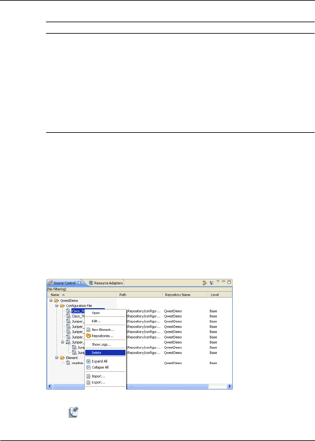Click the Export document icon
The image size is (315, 441).
point(89,382)
